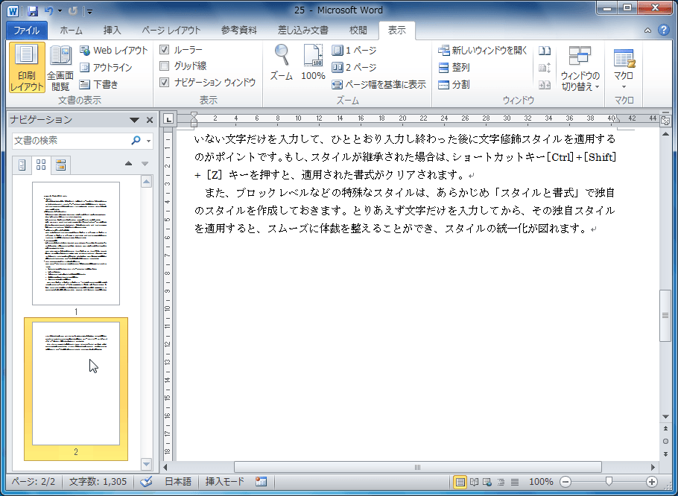Select 全画面閲覧 view button

[x=60, y=68]
